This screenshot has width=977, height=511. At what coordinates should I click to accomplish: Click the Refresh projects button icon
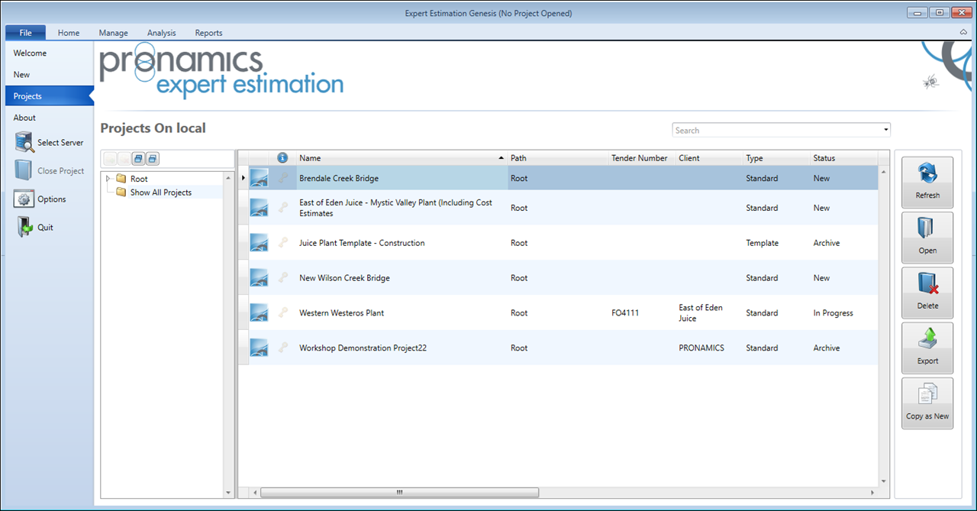click(927, 175)
